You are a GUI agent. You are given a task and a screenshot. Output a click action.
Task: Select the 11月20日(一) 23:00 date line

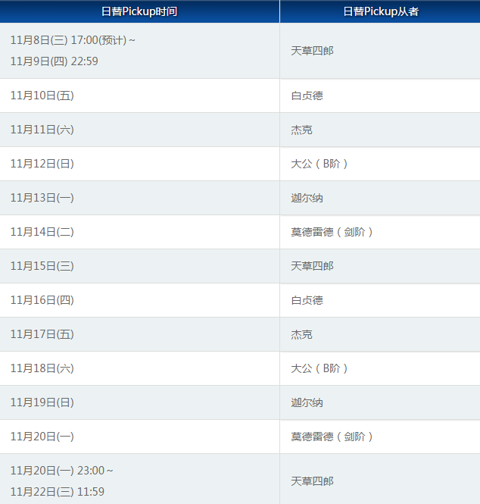tap(61, 471)
